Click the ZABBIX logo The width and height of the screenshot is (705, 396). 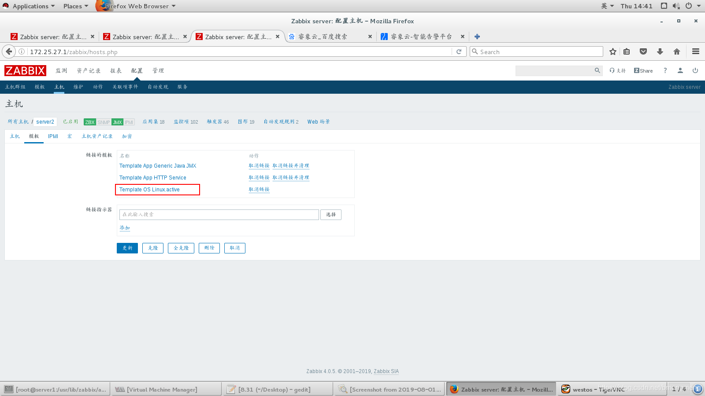pyautogui.click(x=25, y=70)
